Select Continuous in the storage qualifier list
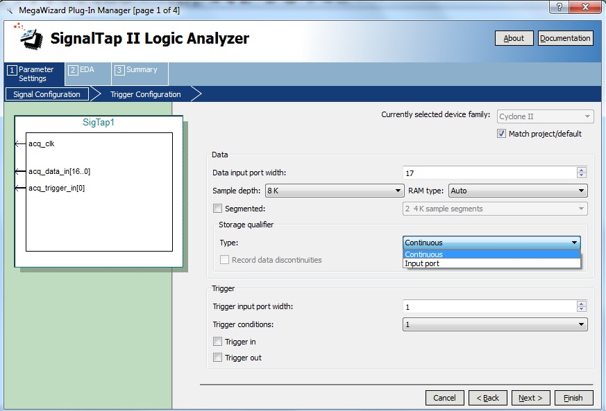 point(423,254)
